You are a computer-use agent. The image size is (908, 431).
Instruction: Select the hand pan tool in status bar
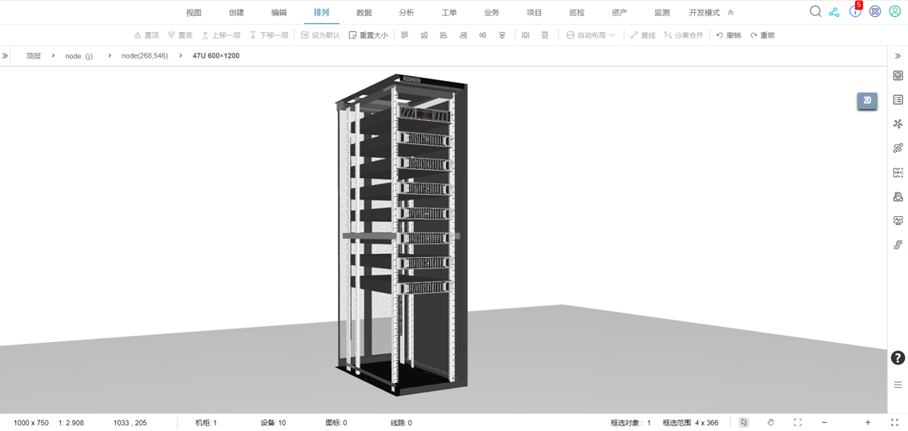tap(771, 422)
